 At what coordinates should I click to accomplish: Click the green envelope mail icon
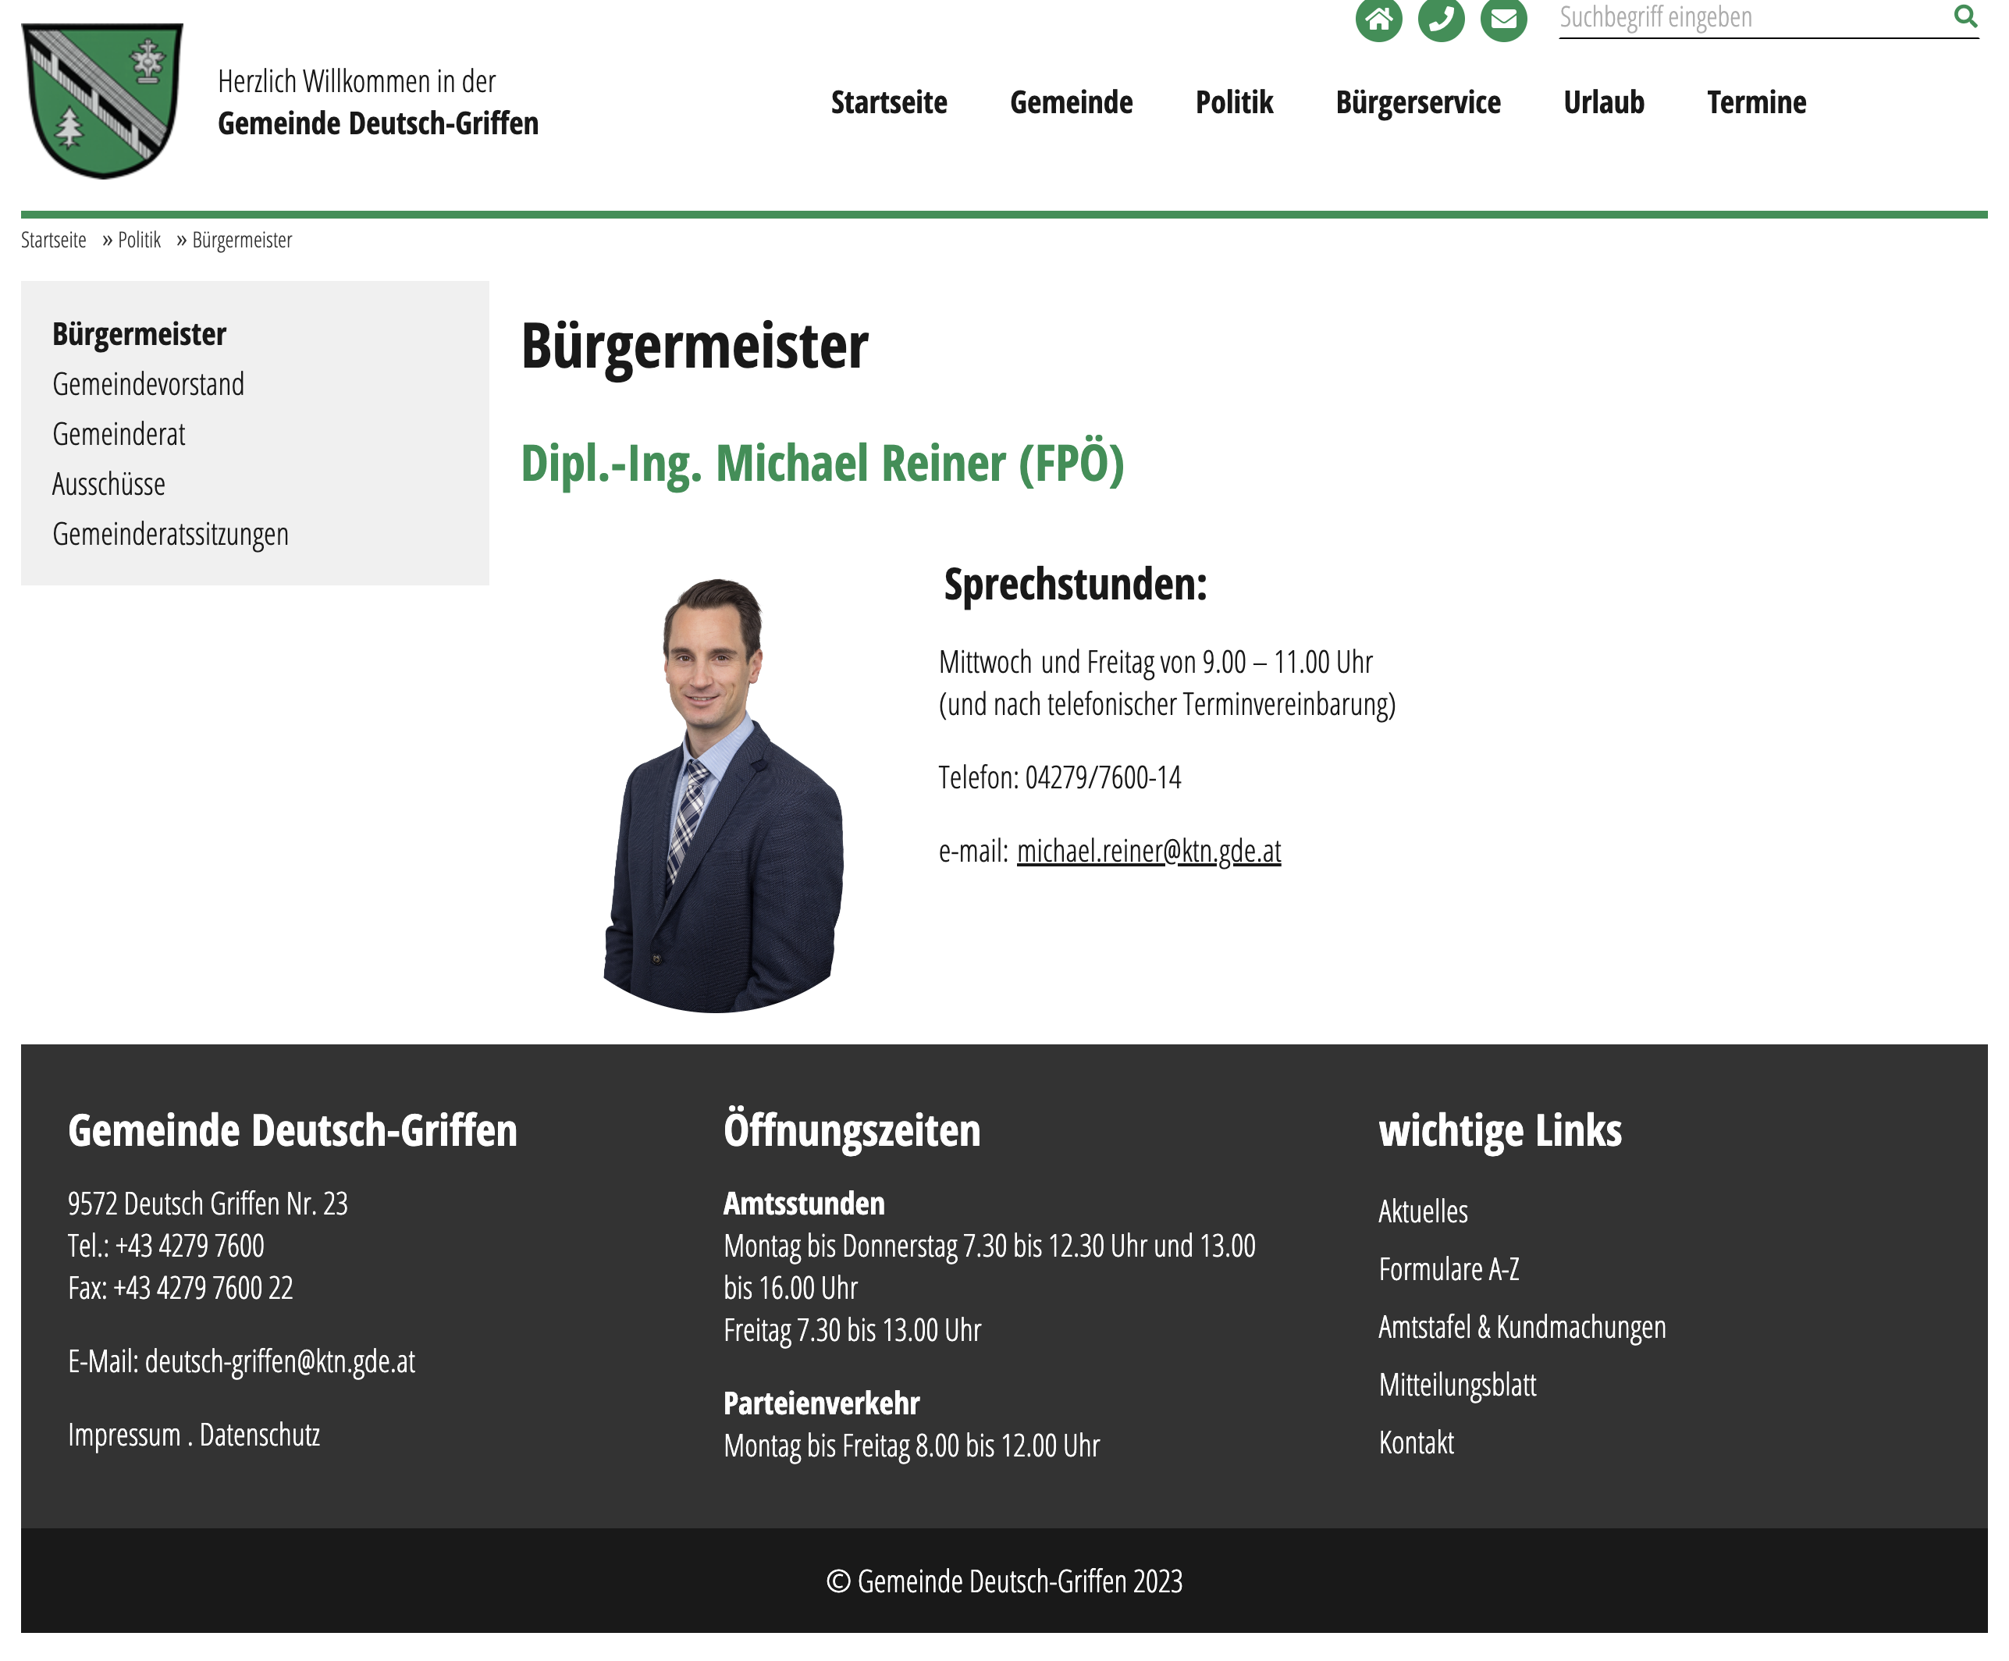pyautogui.click(x=1503, y=18)
